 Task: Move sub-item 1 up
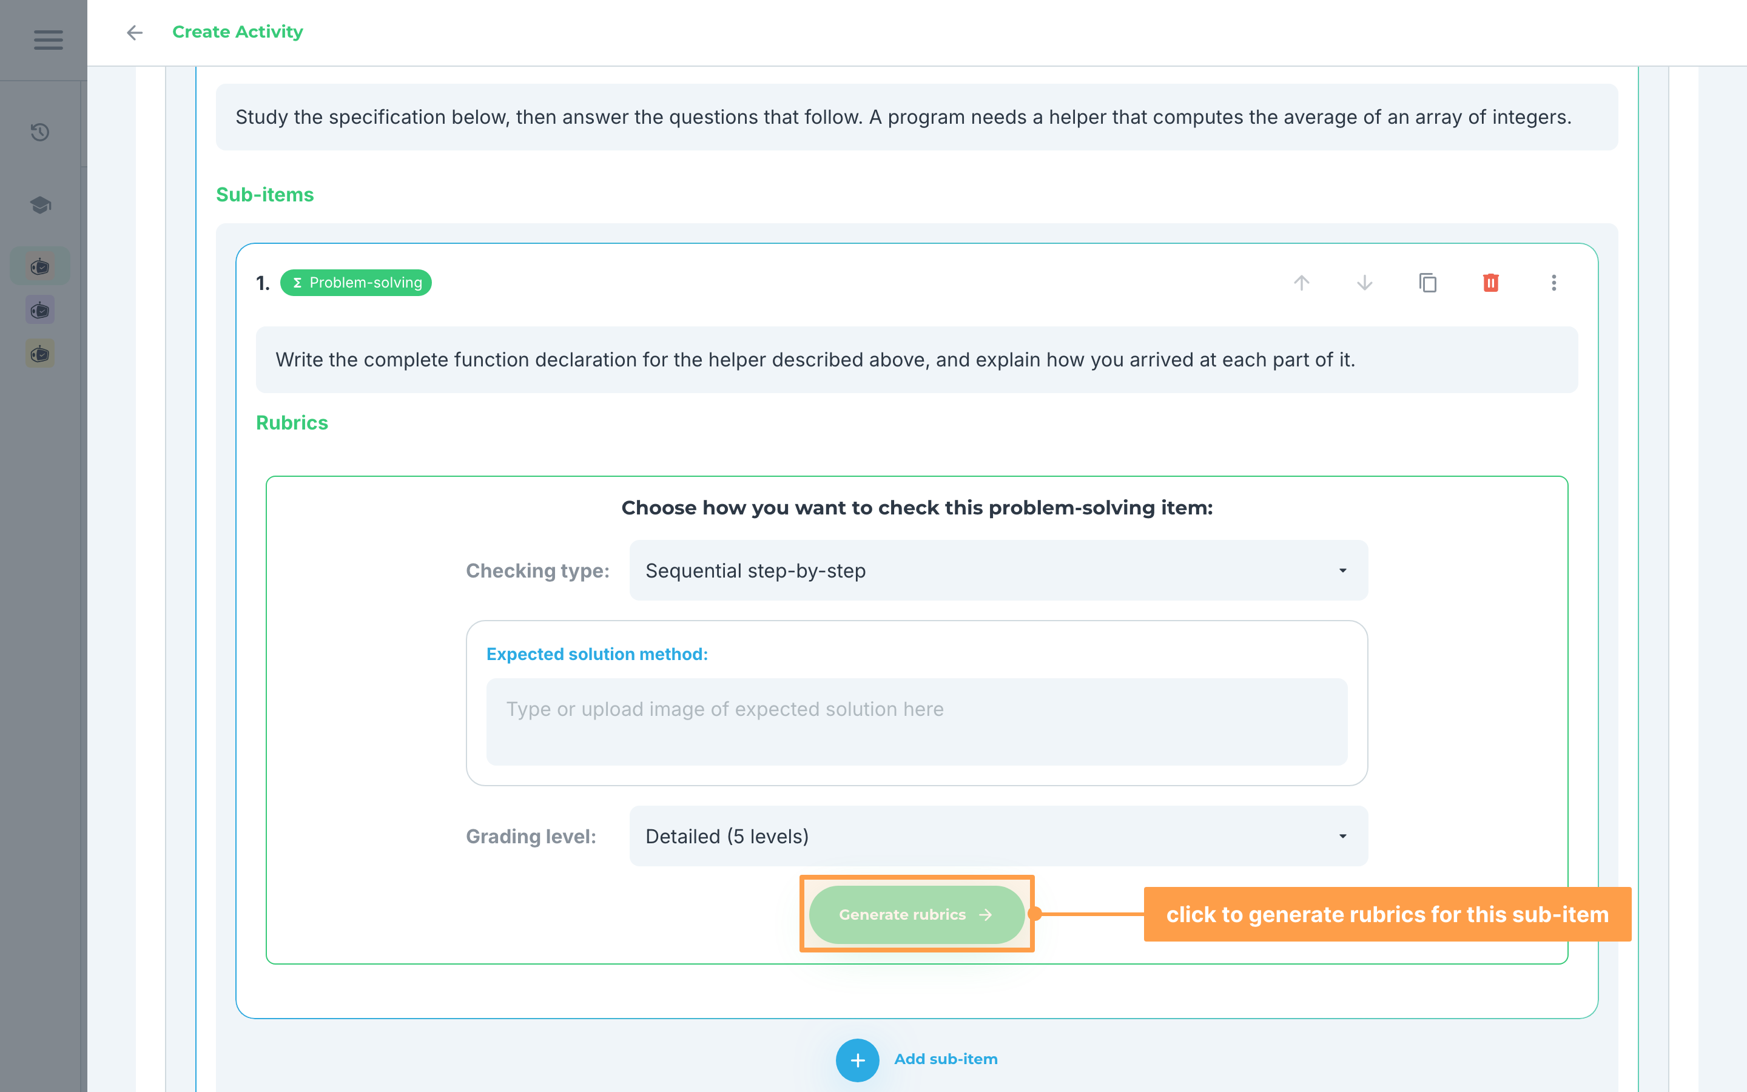[x=1302, y=282]
